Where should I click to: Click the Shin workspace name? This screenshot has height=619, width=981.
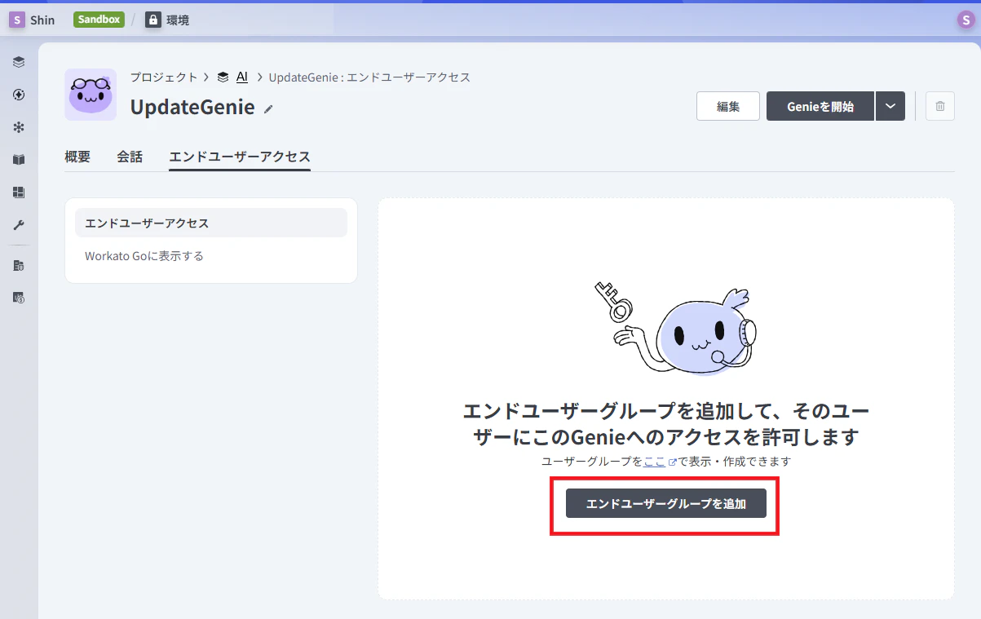click(x=42, y=20)
